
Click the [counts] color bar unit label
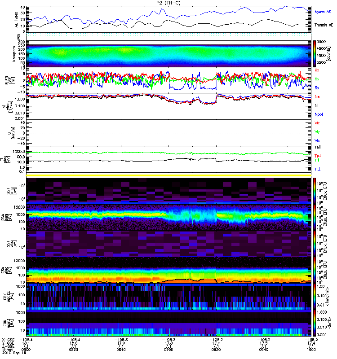pos(328,54)
